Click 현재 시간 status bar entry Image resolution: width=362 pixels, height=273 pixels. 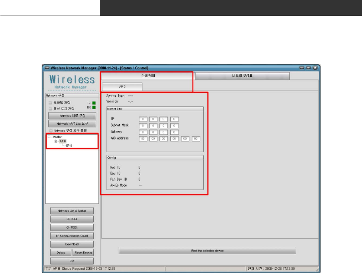pos(271,269)
